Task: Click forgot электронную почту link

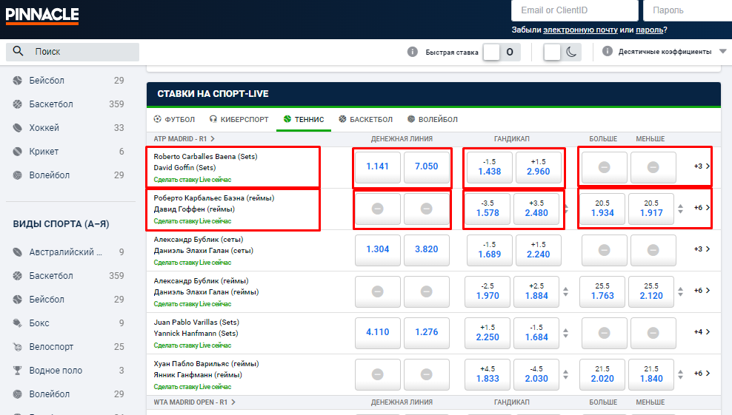Action: (580, 30)
